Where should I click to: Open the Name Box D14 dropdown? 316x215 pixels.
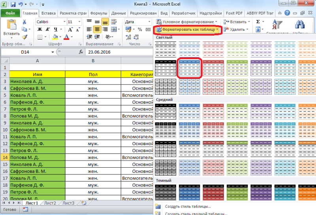pyautogui.click(x=53, y=52)
